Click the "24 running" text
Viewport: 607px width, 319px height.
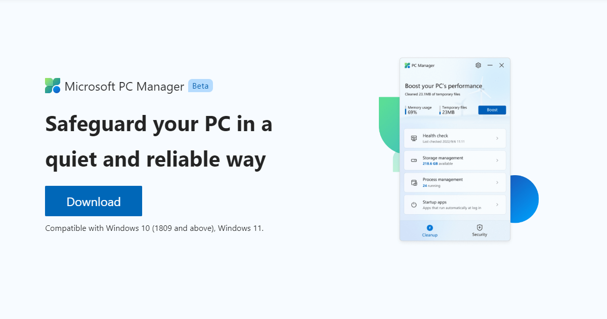pyautogui.click(x=431, y=186)
